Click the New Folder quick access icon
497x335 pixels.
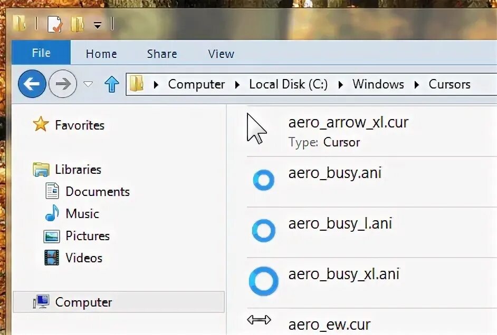coord(77,24)
